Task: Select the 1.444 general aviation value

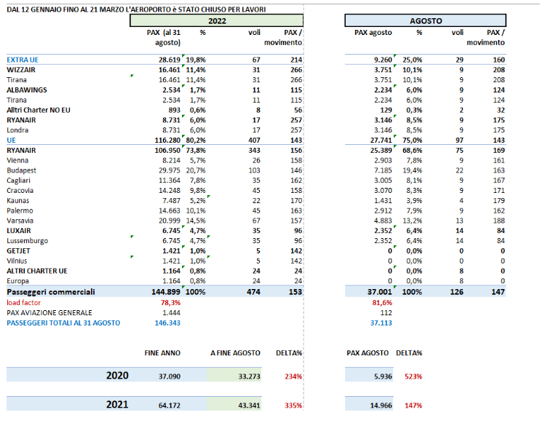Action: tap(172, 312)
